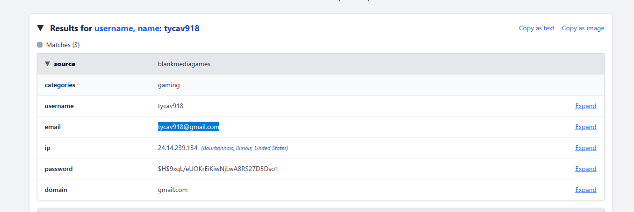Viewport: 634px width, 212px height.
Task: Collapse the Results section triangle
Action: (x=41, y=28)
